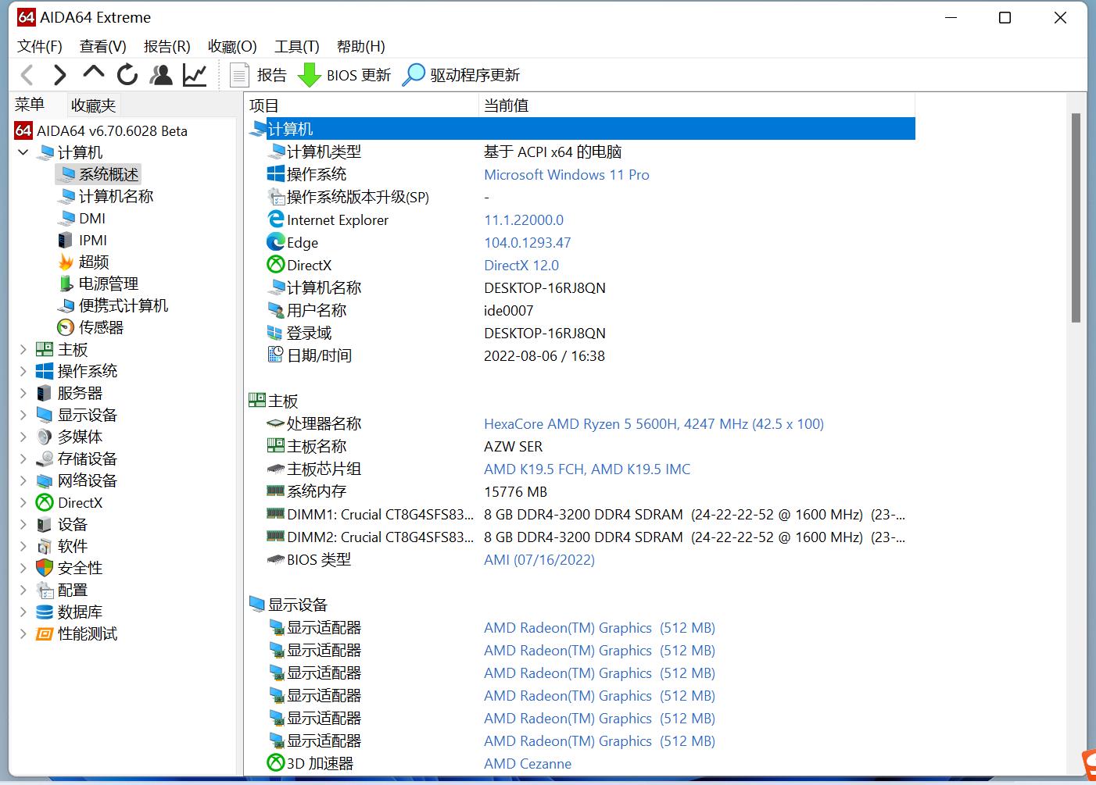Open driver update magnifier icon
Screen dimensions: 1096x785
pos(414,75)
